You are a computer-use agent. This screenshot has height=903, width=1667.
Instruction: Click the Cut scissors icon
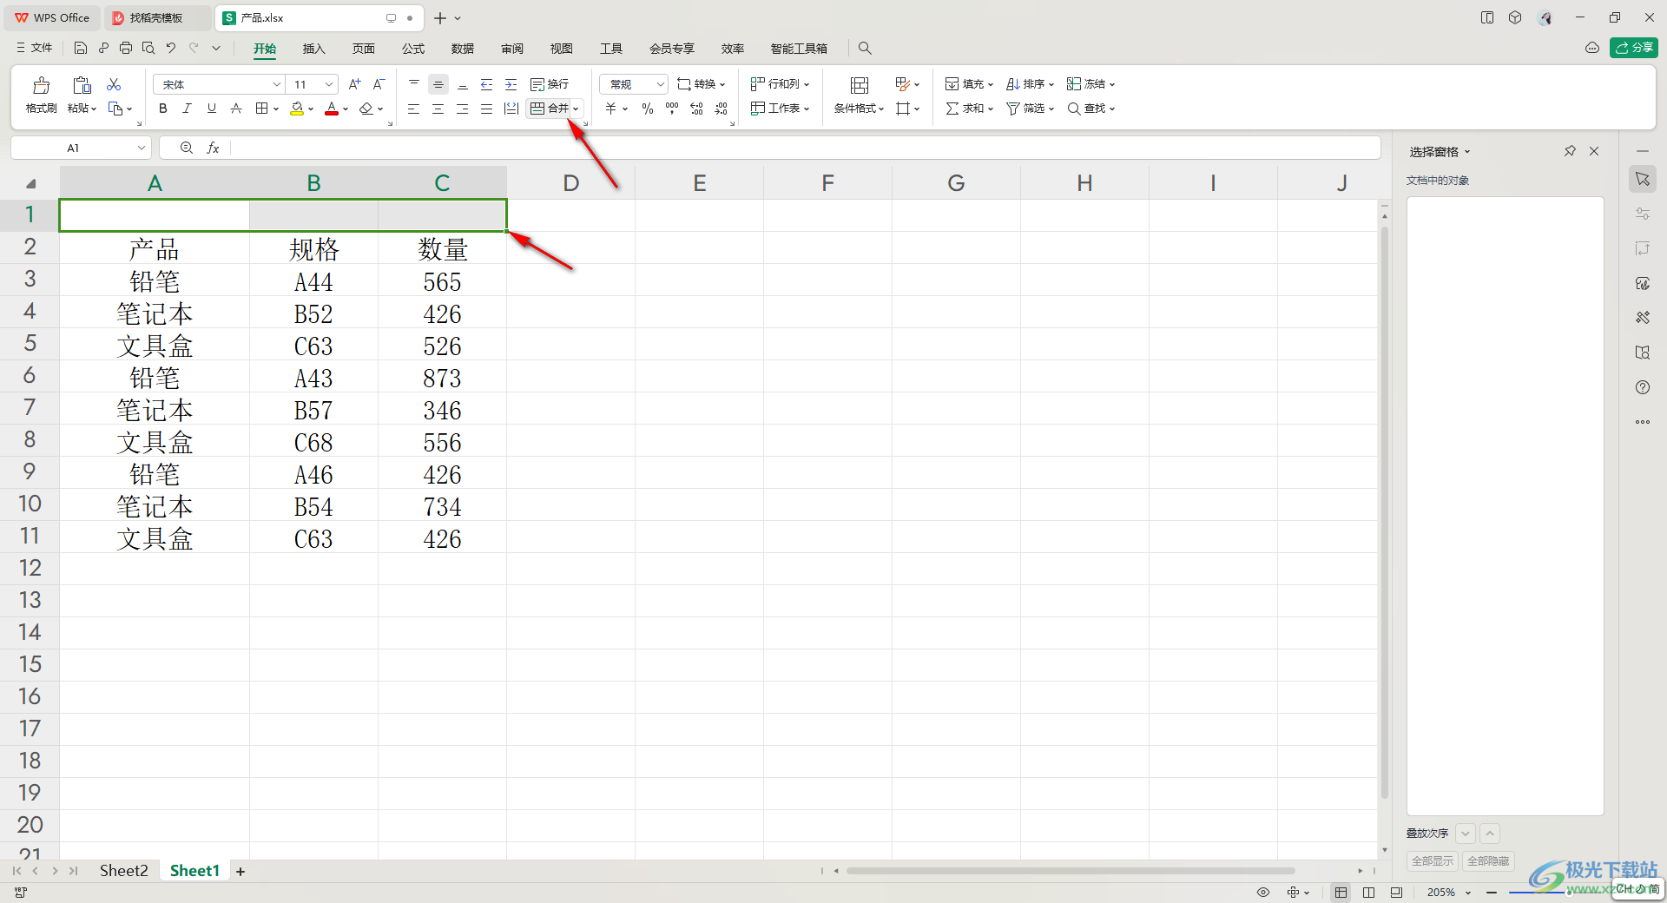114,84
